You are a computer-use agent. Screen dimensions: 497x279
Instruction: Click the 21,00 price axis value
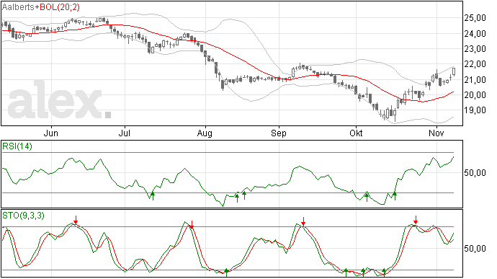tap(475, 80)
